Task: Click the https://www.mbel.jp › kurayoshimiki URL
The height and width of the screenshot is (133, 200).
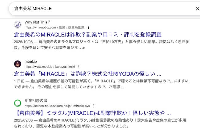Action: (50, 67)
